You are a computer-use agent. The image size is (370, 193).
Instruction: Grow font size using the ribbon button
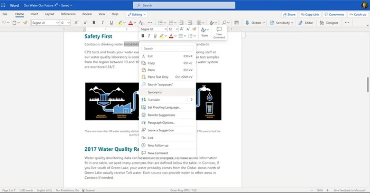click(76, 23)
